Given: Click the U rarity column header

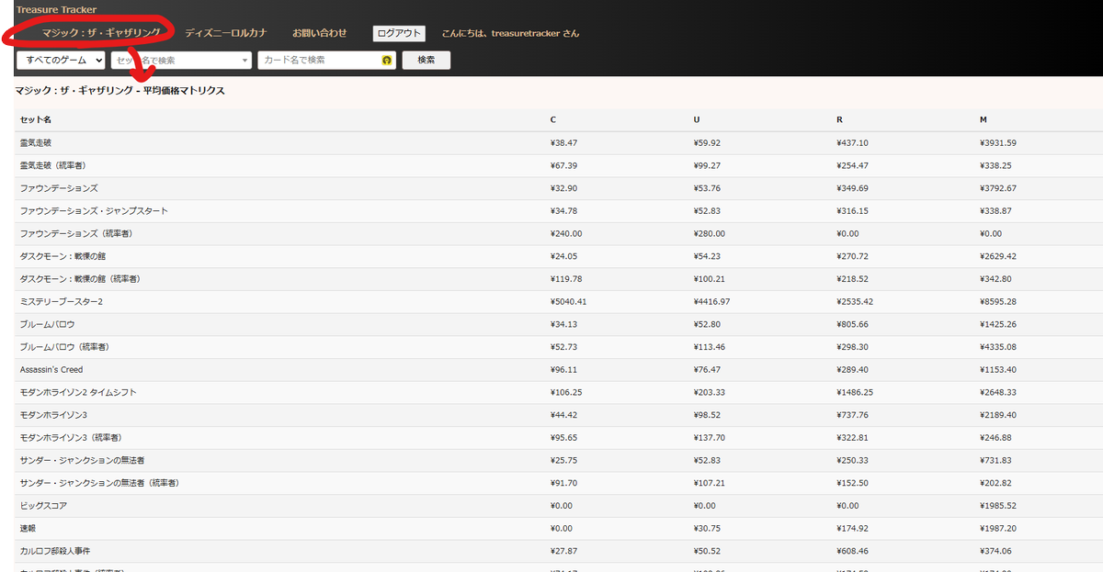Looking at the screenshot, I should 697,120.
